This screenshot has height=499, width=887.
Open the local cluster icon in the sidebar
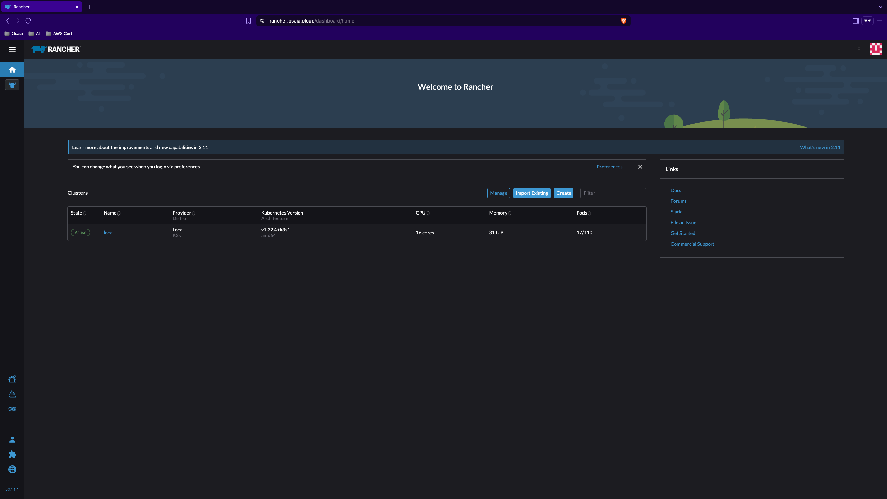coord(12,85)
